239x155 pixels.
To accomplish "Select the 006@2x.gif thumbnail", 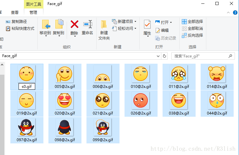I will tap(103, 74).
